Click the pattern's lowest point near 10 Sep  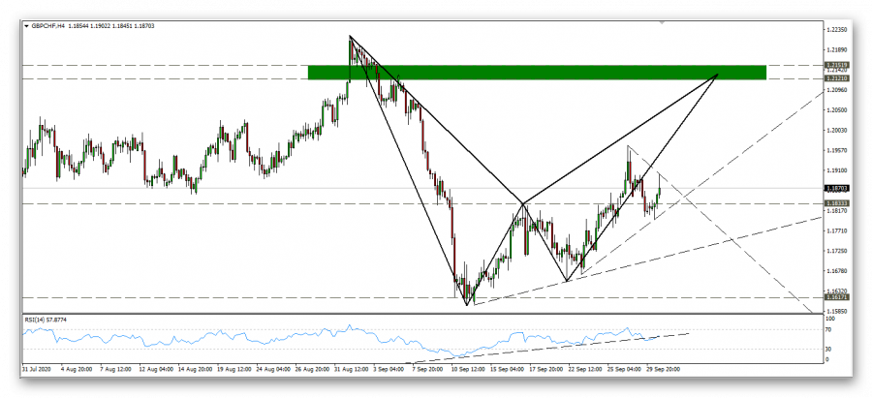[x=468, y=305]
